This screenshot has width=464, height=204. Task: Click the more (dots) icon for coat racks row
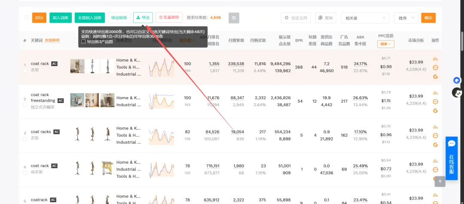(x=435, y=136)
